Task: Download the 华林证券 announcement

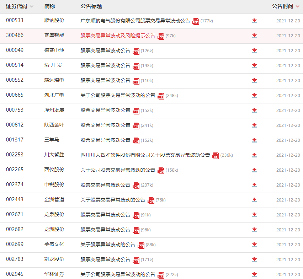Action: tap(254, 275)
